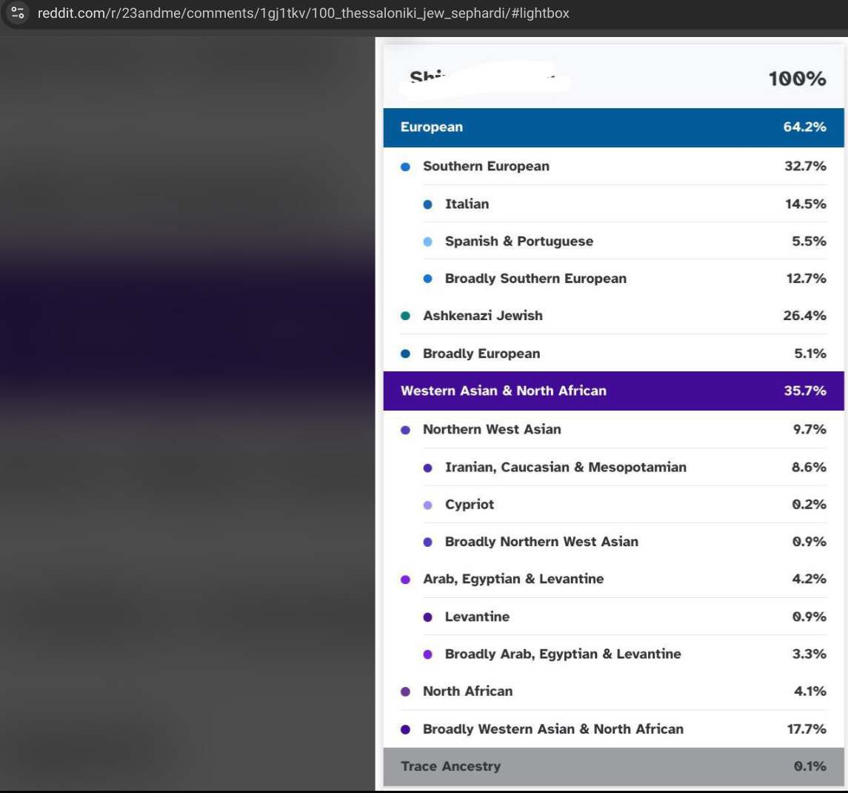848x793 pixels.
Task: Click the North African purple dot
Action: click(405, 691)
